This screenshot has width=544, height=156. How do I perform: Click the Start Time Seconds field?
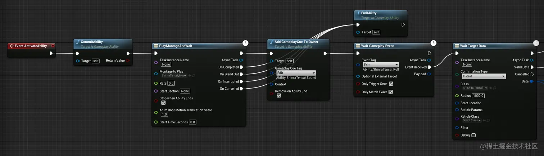click(192, 122)
